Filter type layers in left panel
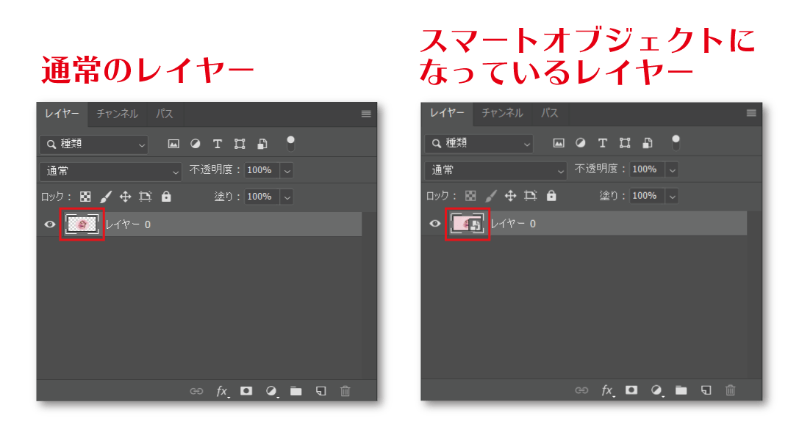The image size is (788, 435). [x=218, y=144]
